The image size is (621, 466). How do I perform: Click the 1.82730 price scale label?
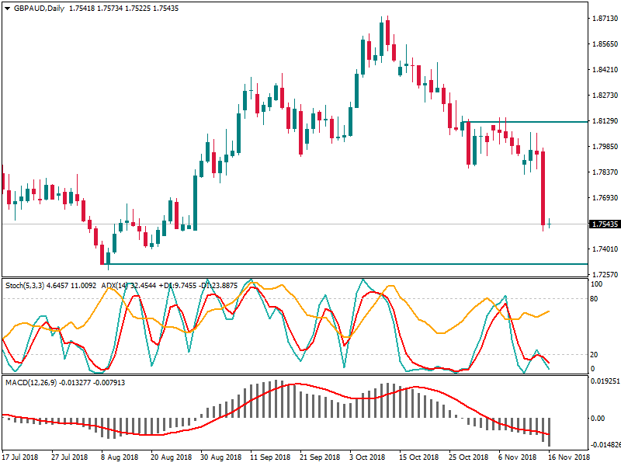pos(605,95)
